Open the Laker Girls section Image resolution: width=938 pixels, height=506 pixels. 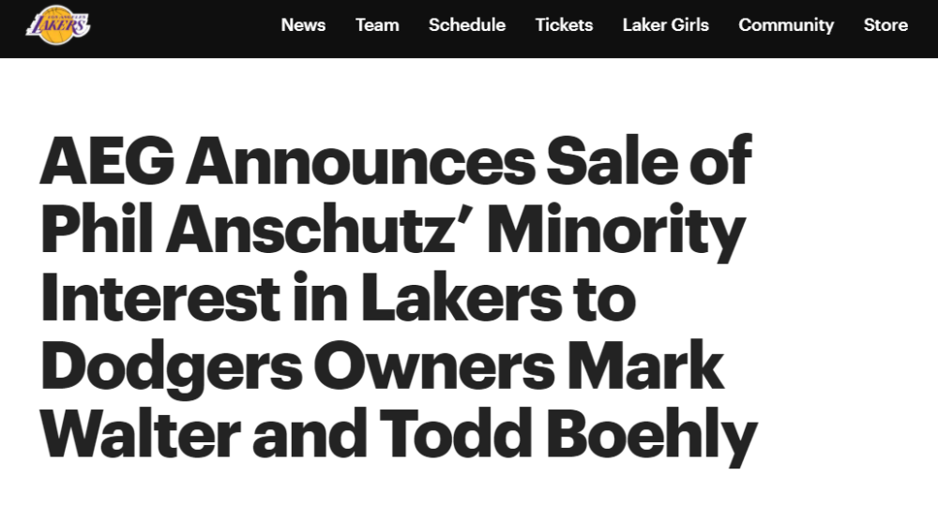pos(665,25)
